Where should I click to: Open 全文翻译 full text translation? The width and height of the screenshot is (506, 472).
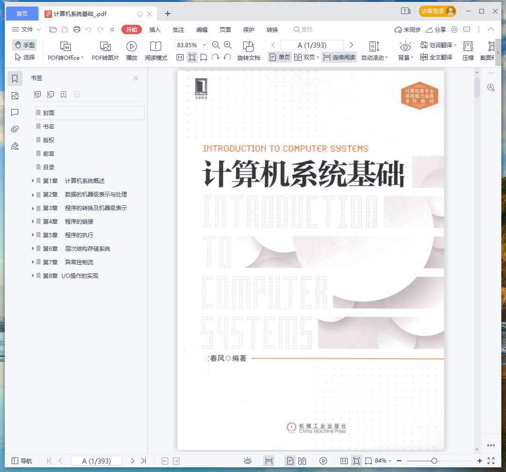click(x=436, y=58)
